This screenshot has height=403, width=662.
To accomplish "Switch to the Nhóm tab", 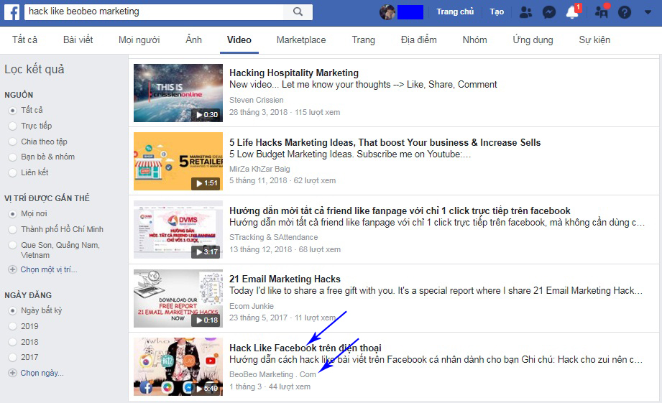I will click(x=475, y=40).
